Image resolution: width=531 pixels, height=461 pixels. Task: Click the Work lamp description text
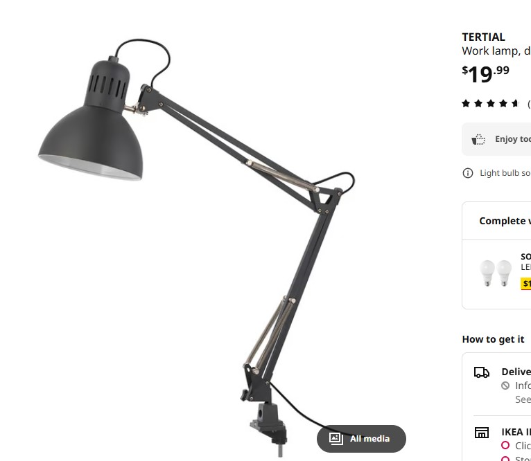click(x=496, y=51)
